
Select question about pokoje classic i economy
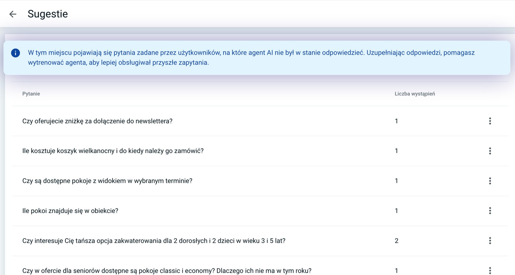click(x=167, y=271)
